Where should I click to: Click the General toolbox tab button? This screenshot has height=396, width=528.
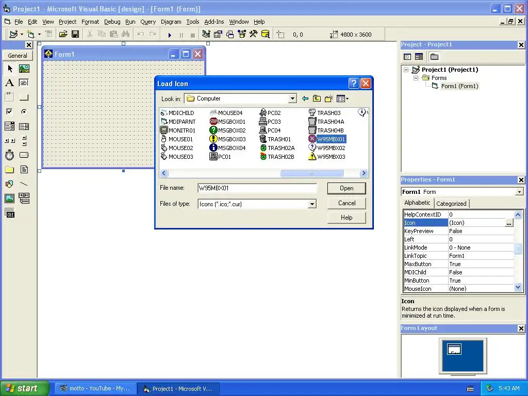18,56
